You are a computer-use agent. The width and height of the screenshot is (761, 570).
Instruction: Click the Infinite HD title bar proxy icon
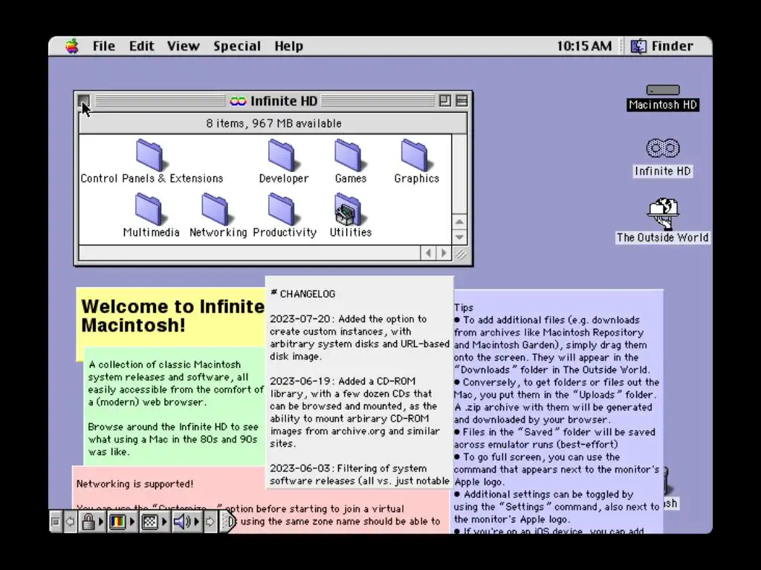pyautogui.click(x=238, y=101)
